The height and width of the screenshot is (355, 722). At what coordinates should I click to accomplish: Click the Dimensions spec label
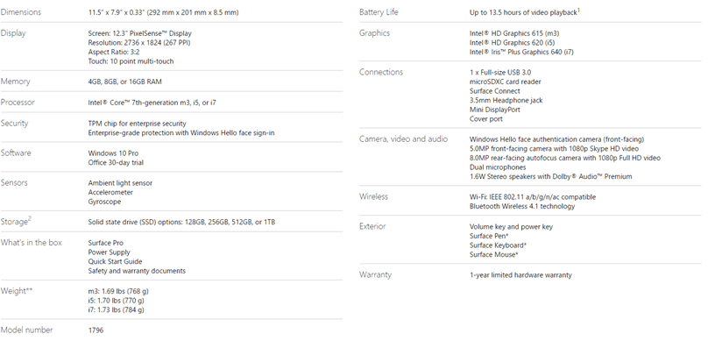21,12
